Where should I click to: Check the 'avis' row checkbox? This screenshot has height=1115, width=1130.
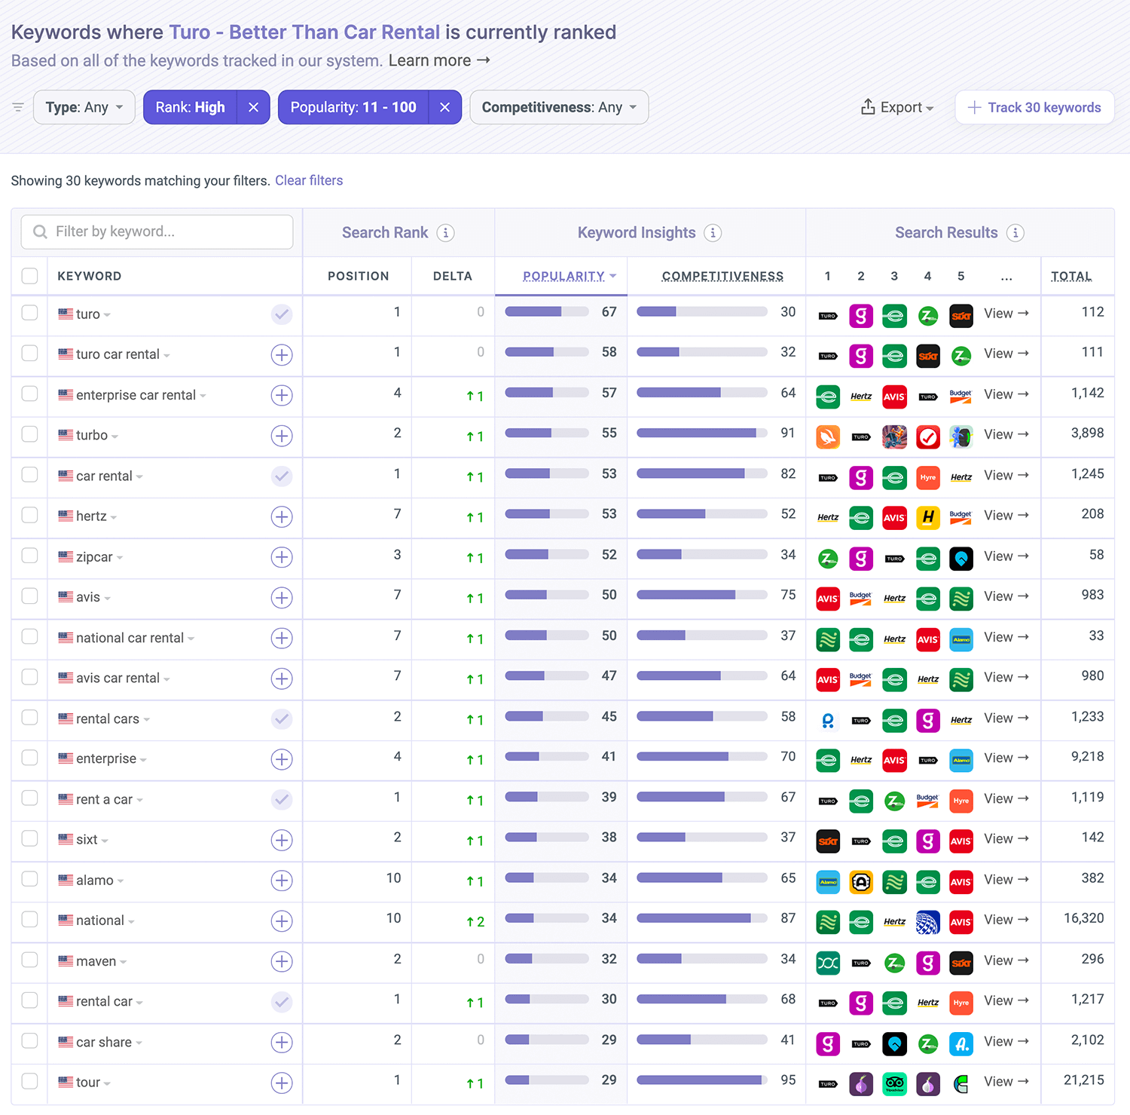(x=29, y=596)
